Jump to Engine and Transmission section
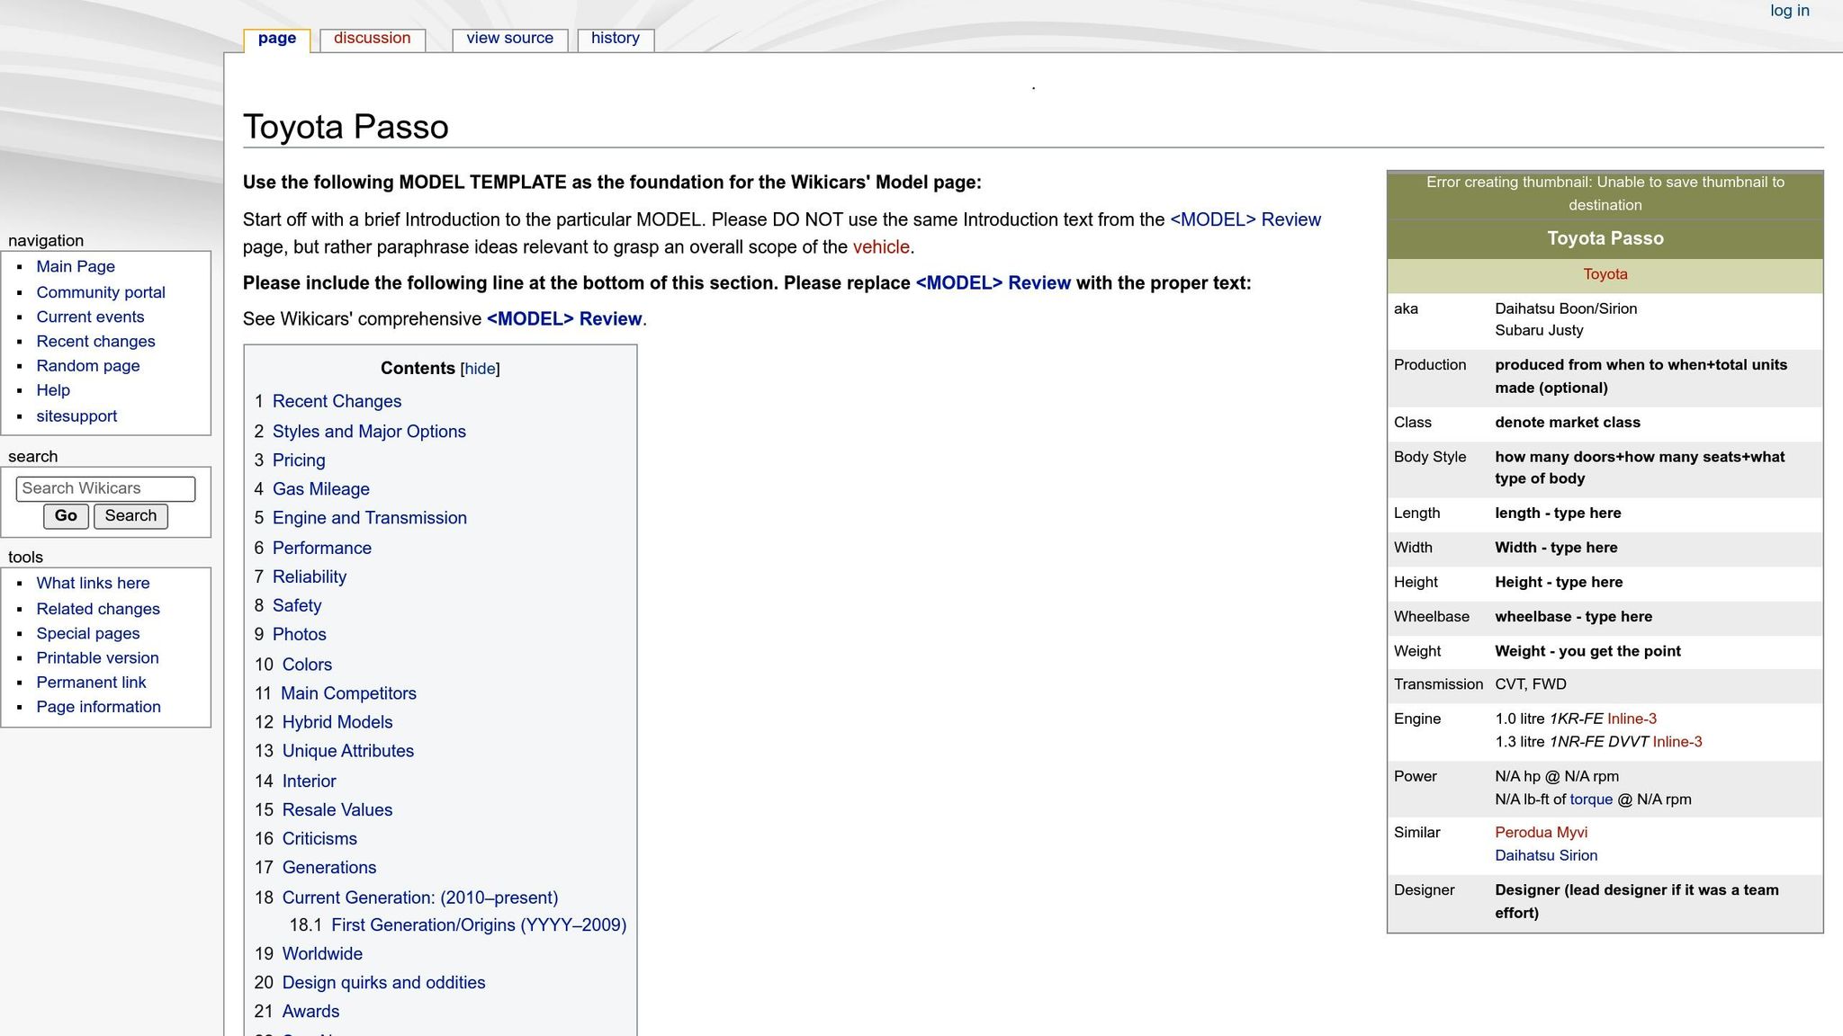The height and width of the screenshot is (1036, 1843). point(369,518)
